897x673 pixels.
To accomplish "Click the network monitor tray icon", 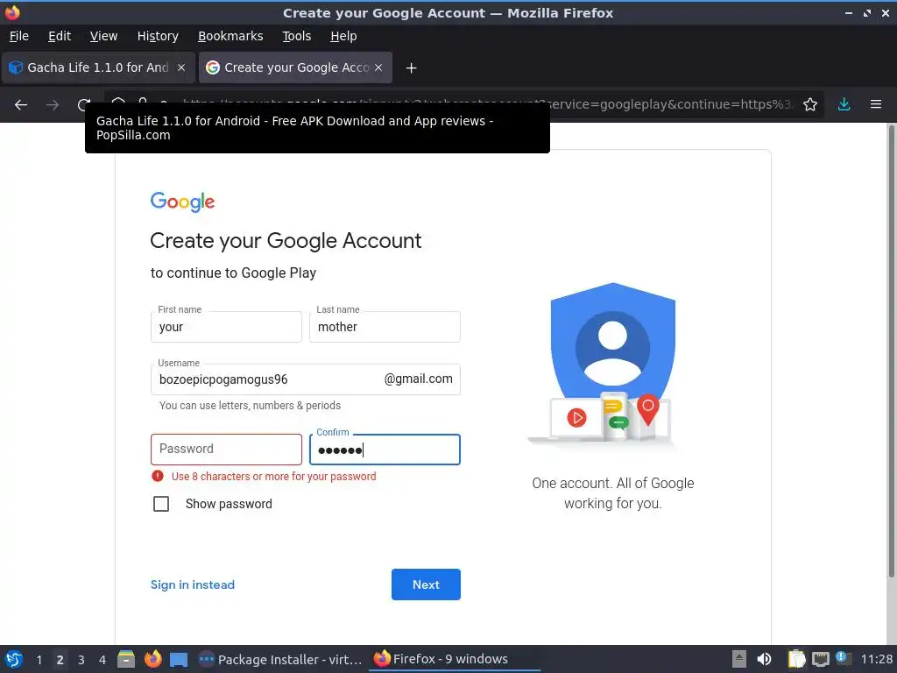I will pos(820,659).
